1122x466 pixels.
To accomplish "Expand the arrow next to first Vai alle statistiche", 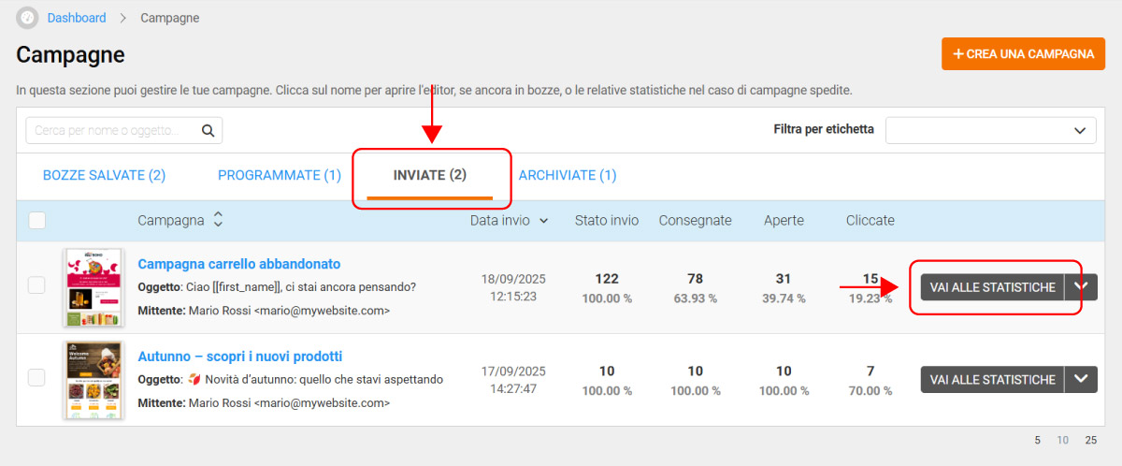I will 1082,287.
